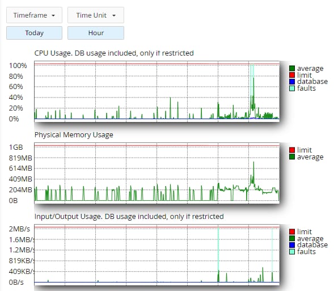Click the caret arrow beside Timeframe
Image resolution: width=334 pixels, height=291 pixels.
pos(53,15)
